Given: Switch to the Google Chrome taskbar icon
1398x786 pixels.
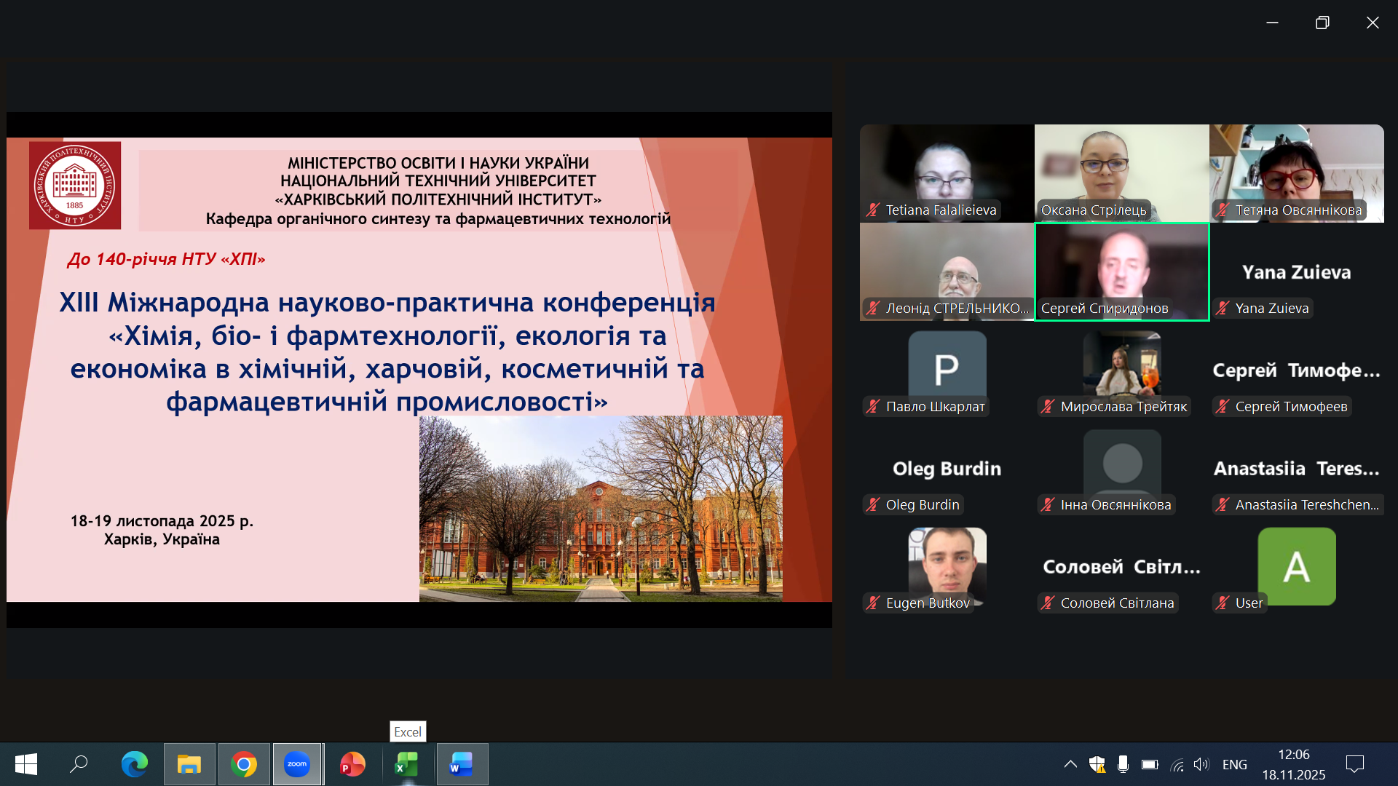Looking at the screenshot, I should tap(244, 764).
